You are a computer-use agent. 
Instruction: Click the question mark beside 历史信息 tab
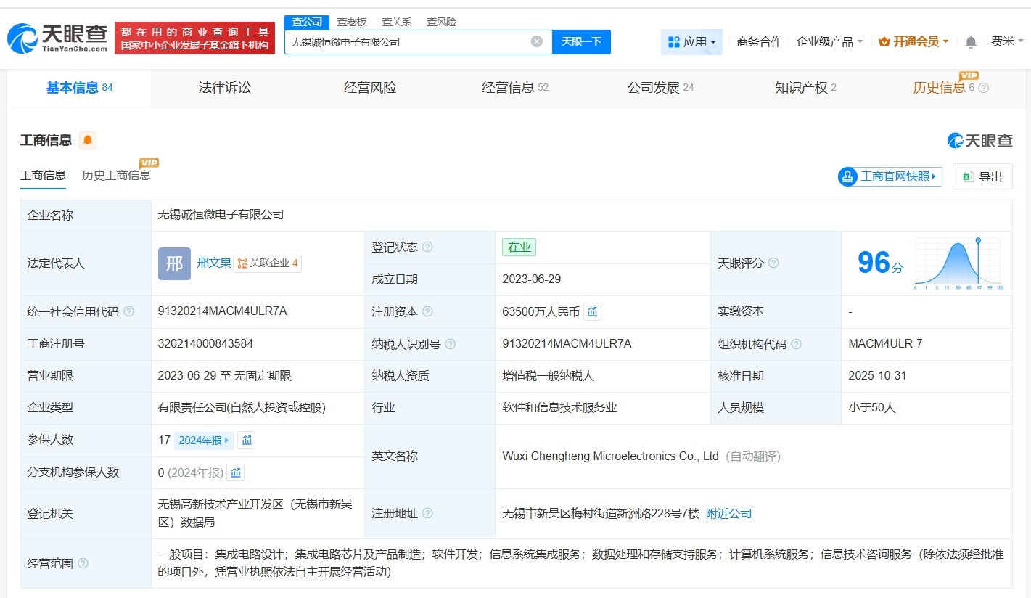coord(984,87)
